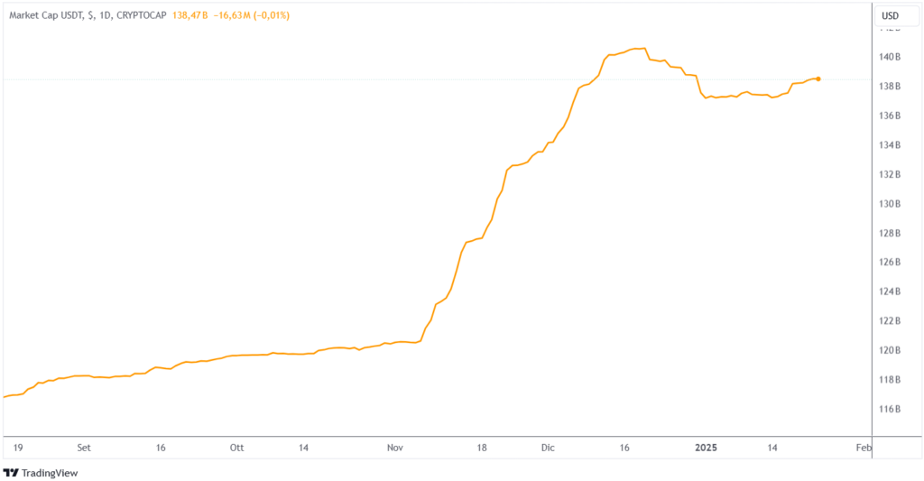This screenshot has height=481, width=924.
Task: Click the USD currency button
Action: click(896, 16)
